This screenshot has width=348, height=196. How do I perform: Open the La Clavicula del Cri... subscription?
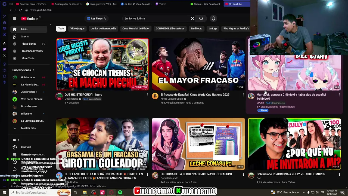click(29, 121)
